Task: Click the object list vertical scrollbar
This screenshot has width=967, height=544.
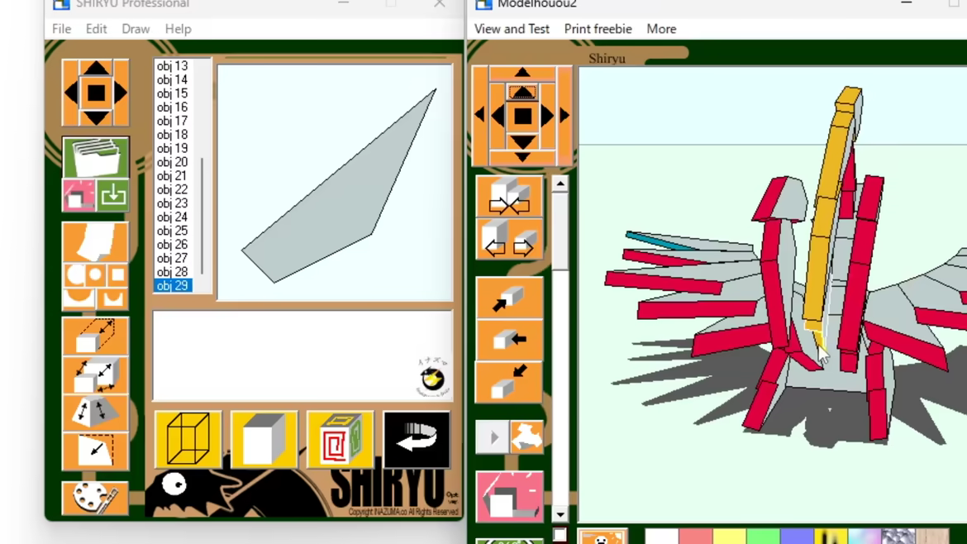Action: 202,216
